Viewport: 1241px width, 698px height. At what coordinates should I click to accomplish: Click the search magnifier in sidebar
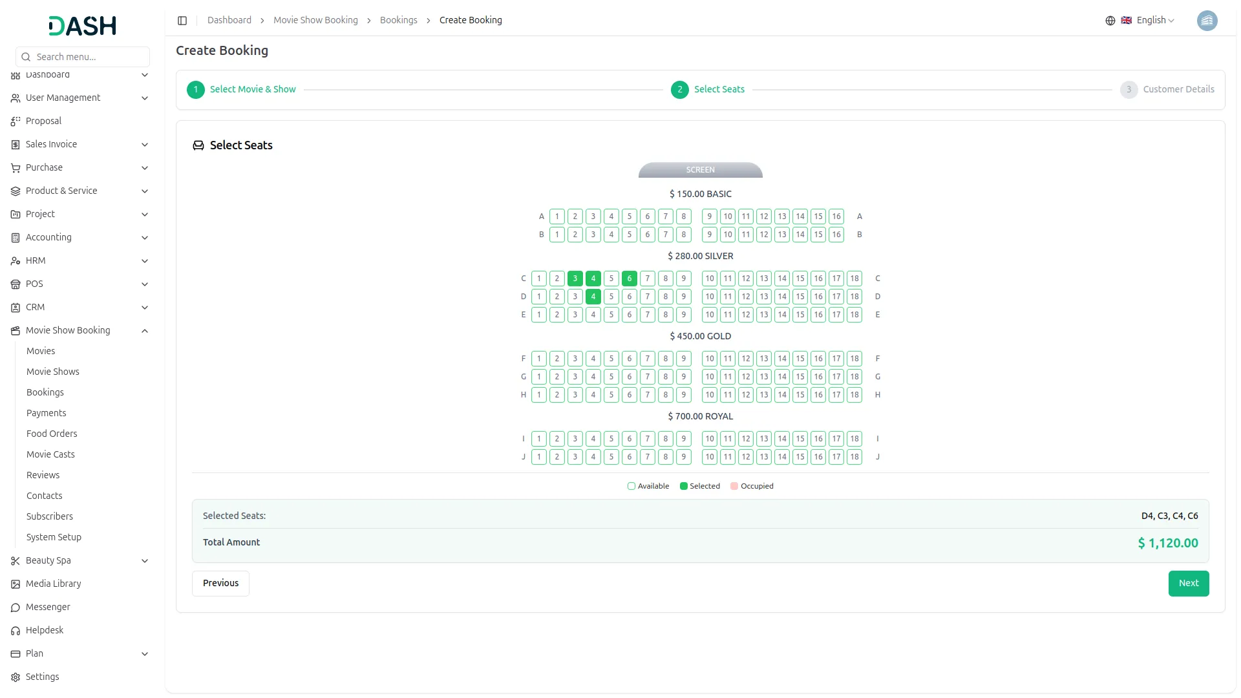[25, 57]
